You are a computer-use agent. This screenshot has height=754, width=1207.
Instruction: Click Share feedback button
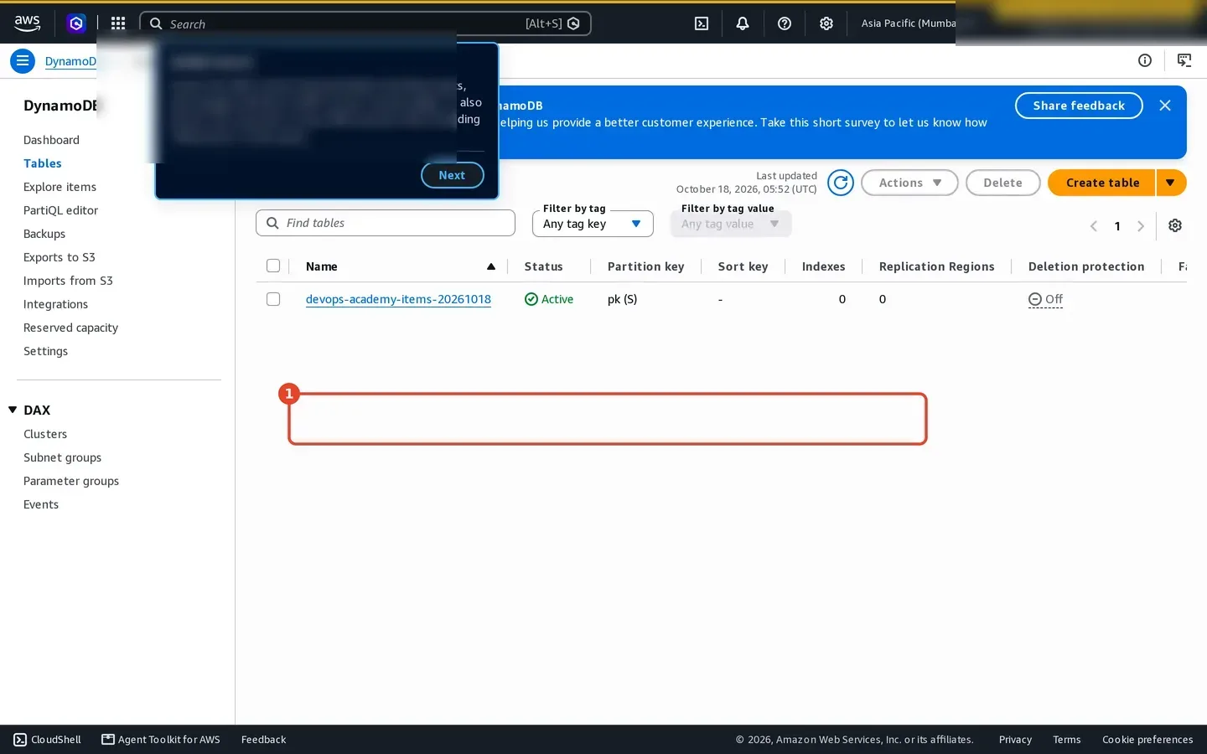click(x=1079, y=106)
